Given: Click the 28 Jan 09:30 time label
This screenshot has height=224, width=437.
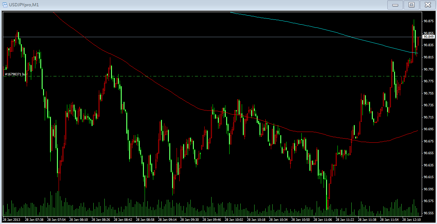Looking at the screenshot, I should click(190, 220).
